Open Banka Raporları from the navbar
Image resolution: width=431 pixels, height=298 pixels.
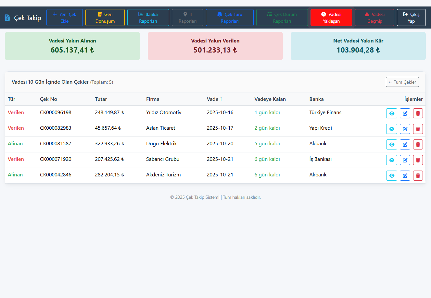(x=148, y=18)
